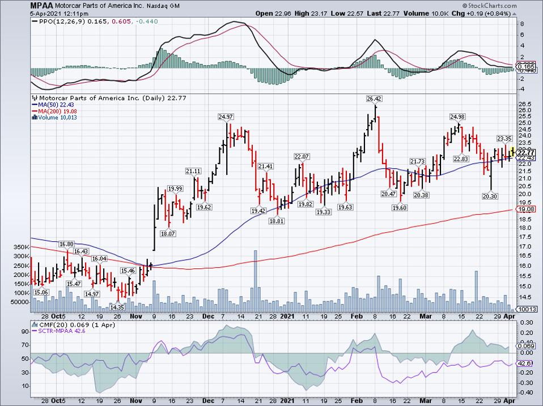This screenshot has height=406, width=543.
Task: Click the black line marker before PPO
Action: (35, 22)
